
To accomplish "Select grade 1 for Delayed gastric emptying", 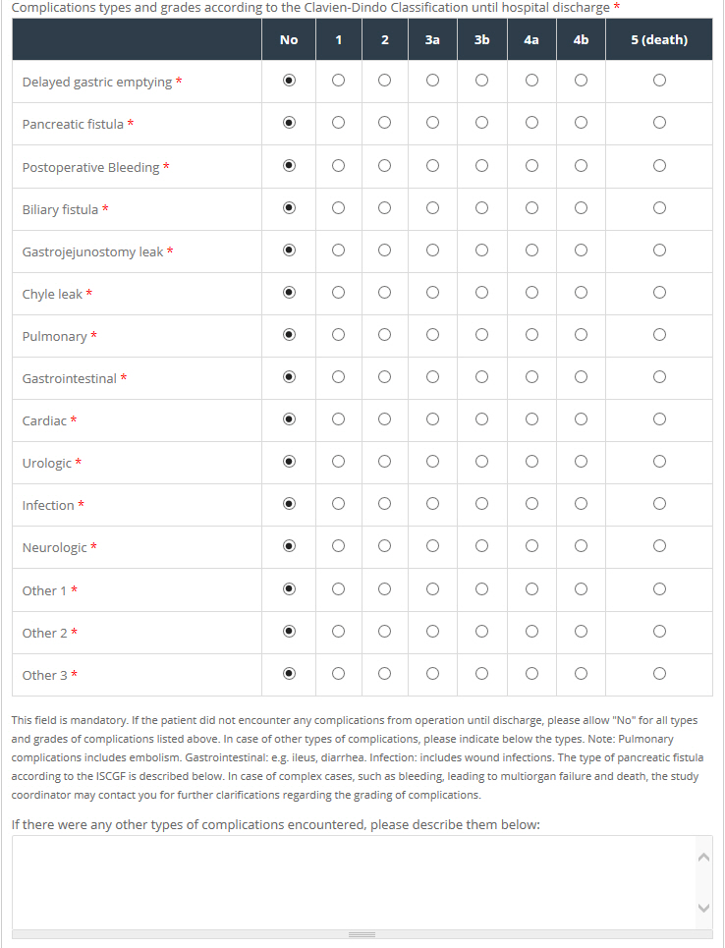I will pos(338,81).
